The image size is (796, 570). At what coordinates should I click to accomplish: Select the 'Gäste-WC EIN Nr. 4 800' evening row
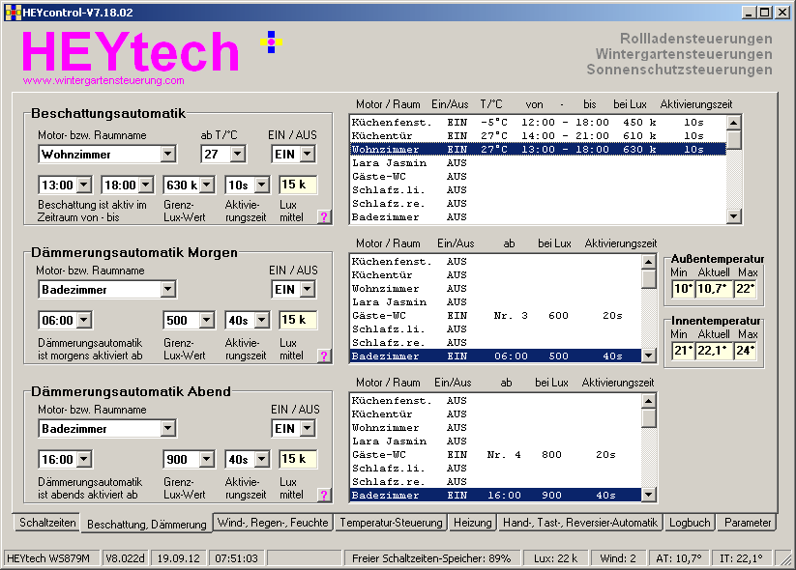click(495, 454)
